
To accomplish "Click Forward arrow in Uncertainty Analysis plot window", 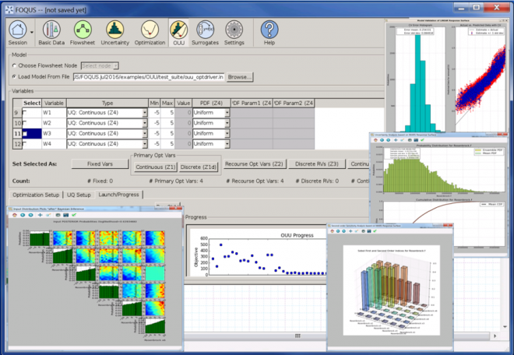I will click(x=388, y=140).
